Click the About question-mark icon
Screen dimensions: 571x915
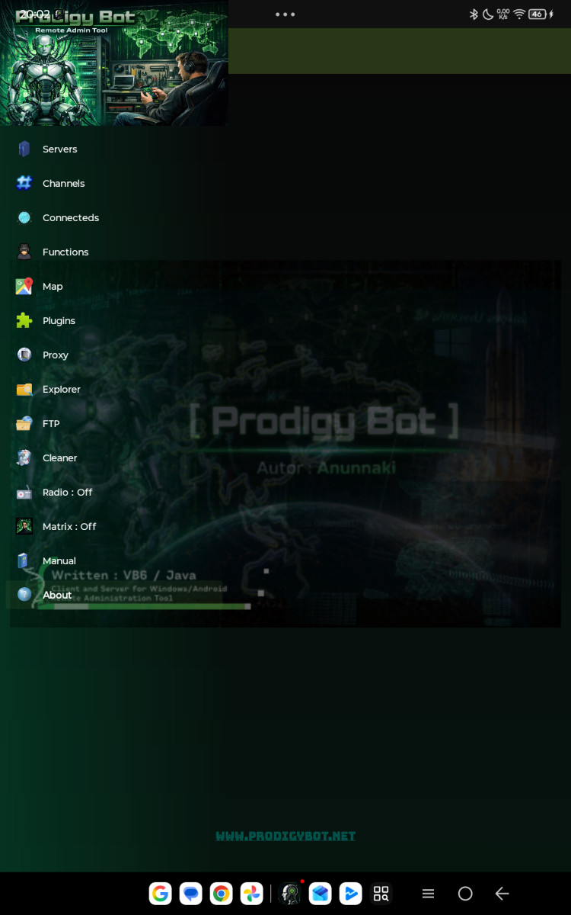pos(24,595)
